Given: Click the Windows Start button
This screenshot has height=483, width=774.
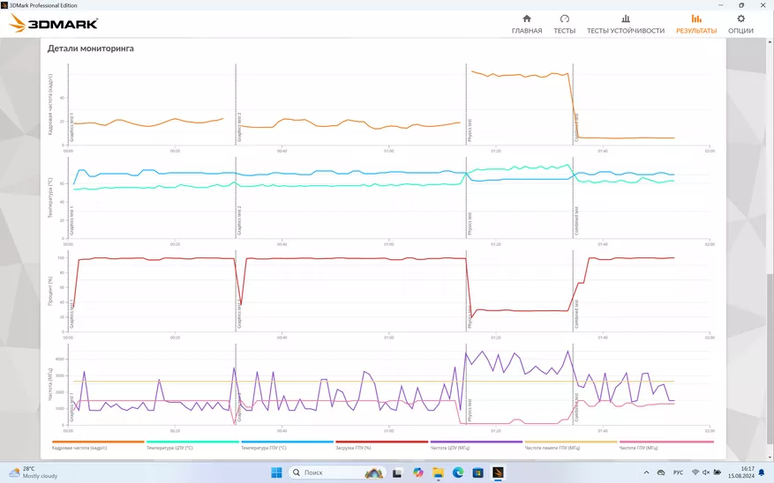Looking at the screenshot, I should (x=276, y=472).
